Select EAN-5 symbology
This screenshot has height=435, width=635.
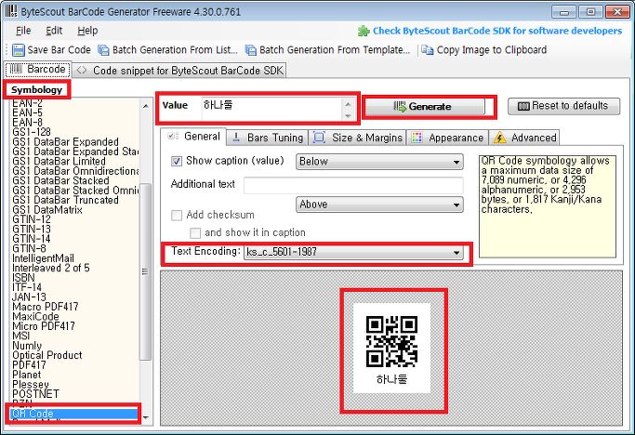[x=28, y=112]
